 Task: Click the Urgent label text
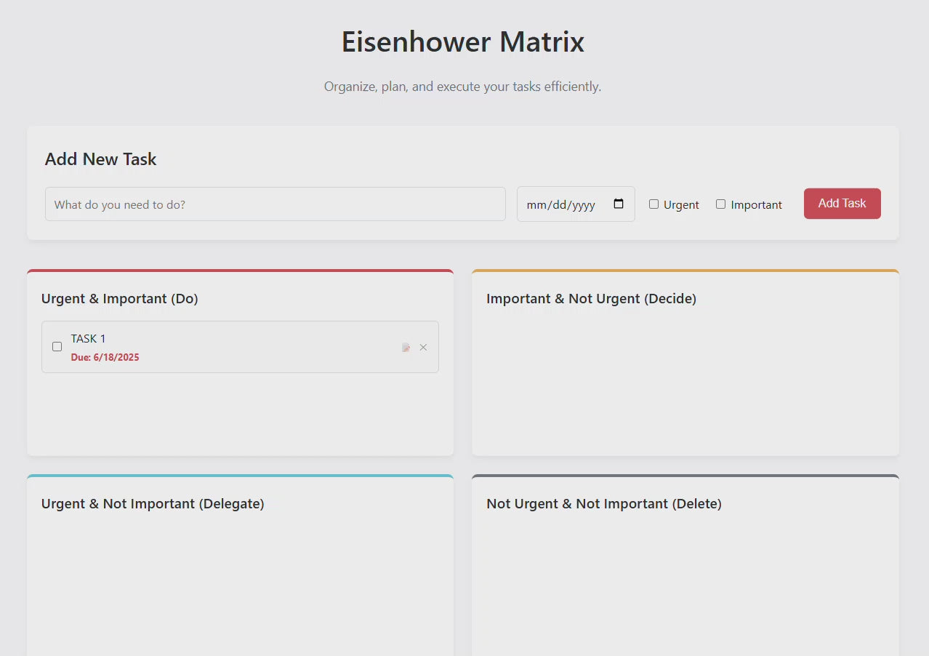click(681, 205)
